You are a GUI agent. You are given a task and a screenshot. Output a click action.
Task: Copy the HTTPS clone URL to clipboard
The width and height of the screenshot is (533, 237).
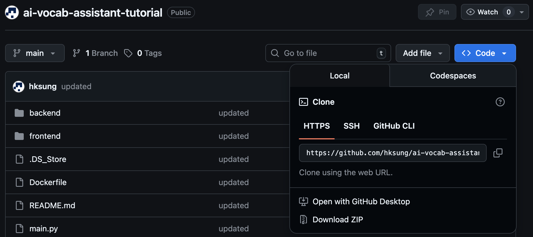(498, 153)
